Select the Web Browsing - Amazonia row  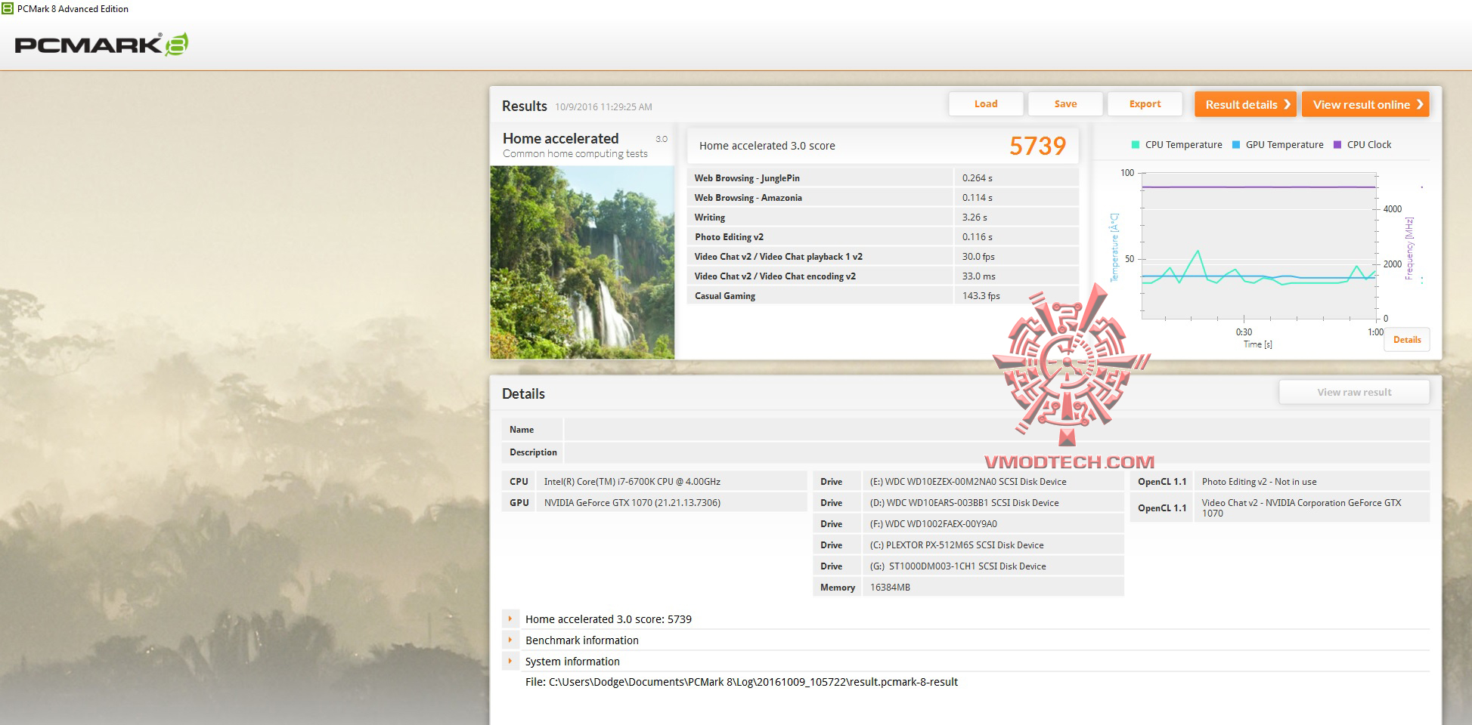tap(882, 198)
